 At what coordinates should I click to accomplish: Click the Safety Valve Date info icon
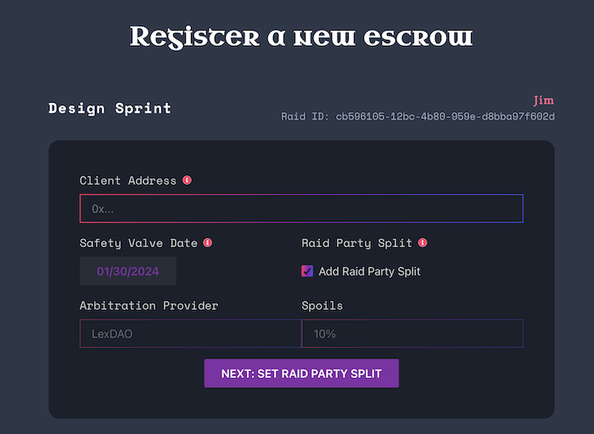coord(208,243)
